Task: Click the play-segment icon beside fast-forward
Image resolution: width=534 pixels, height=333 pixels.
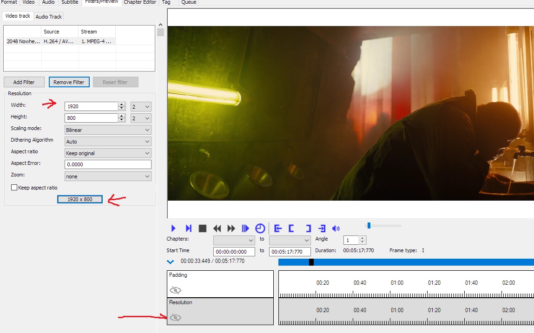Action: 245,228
